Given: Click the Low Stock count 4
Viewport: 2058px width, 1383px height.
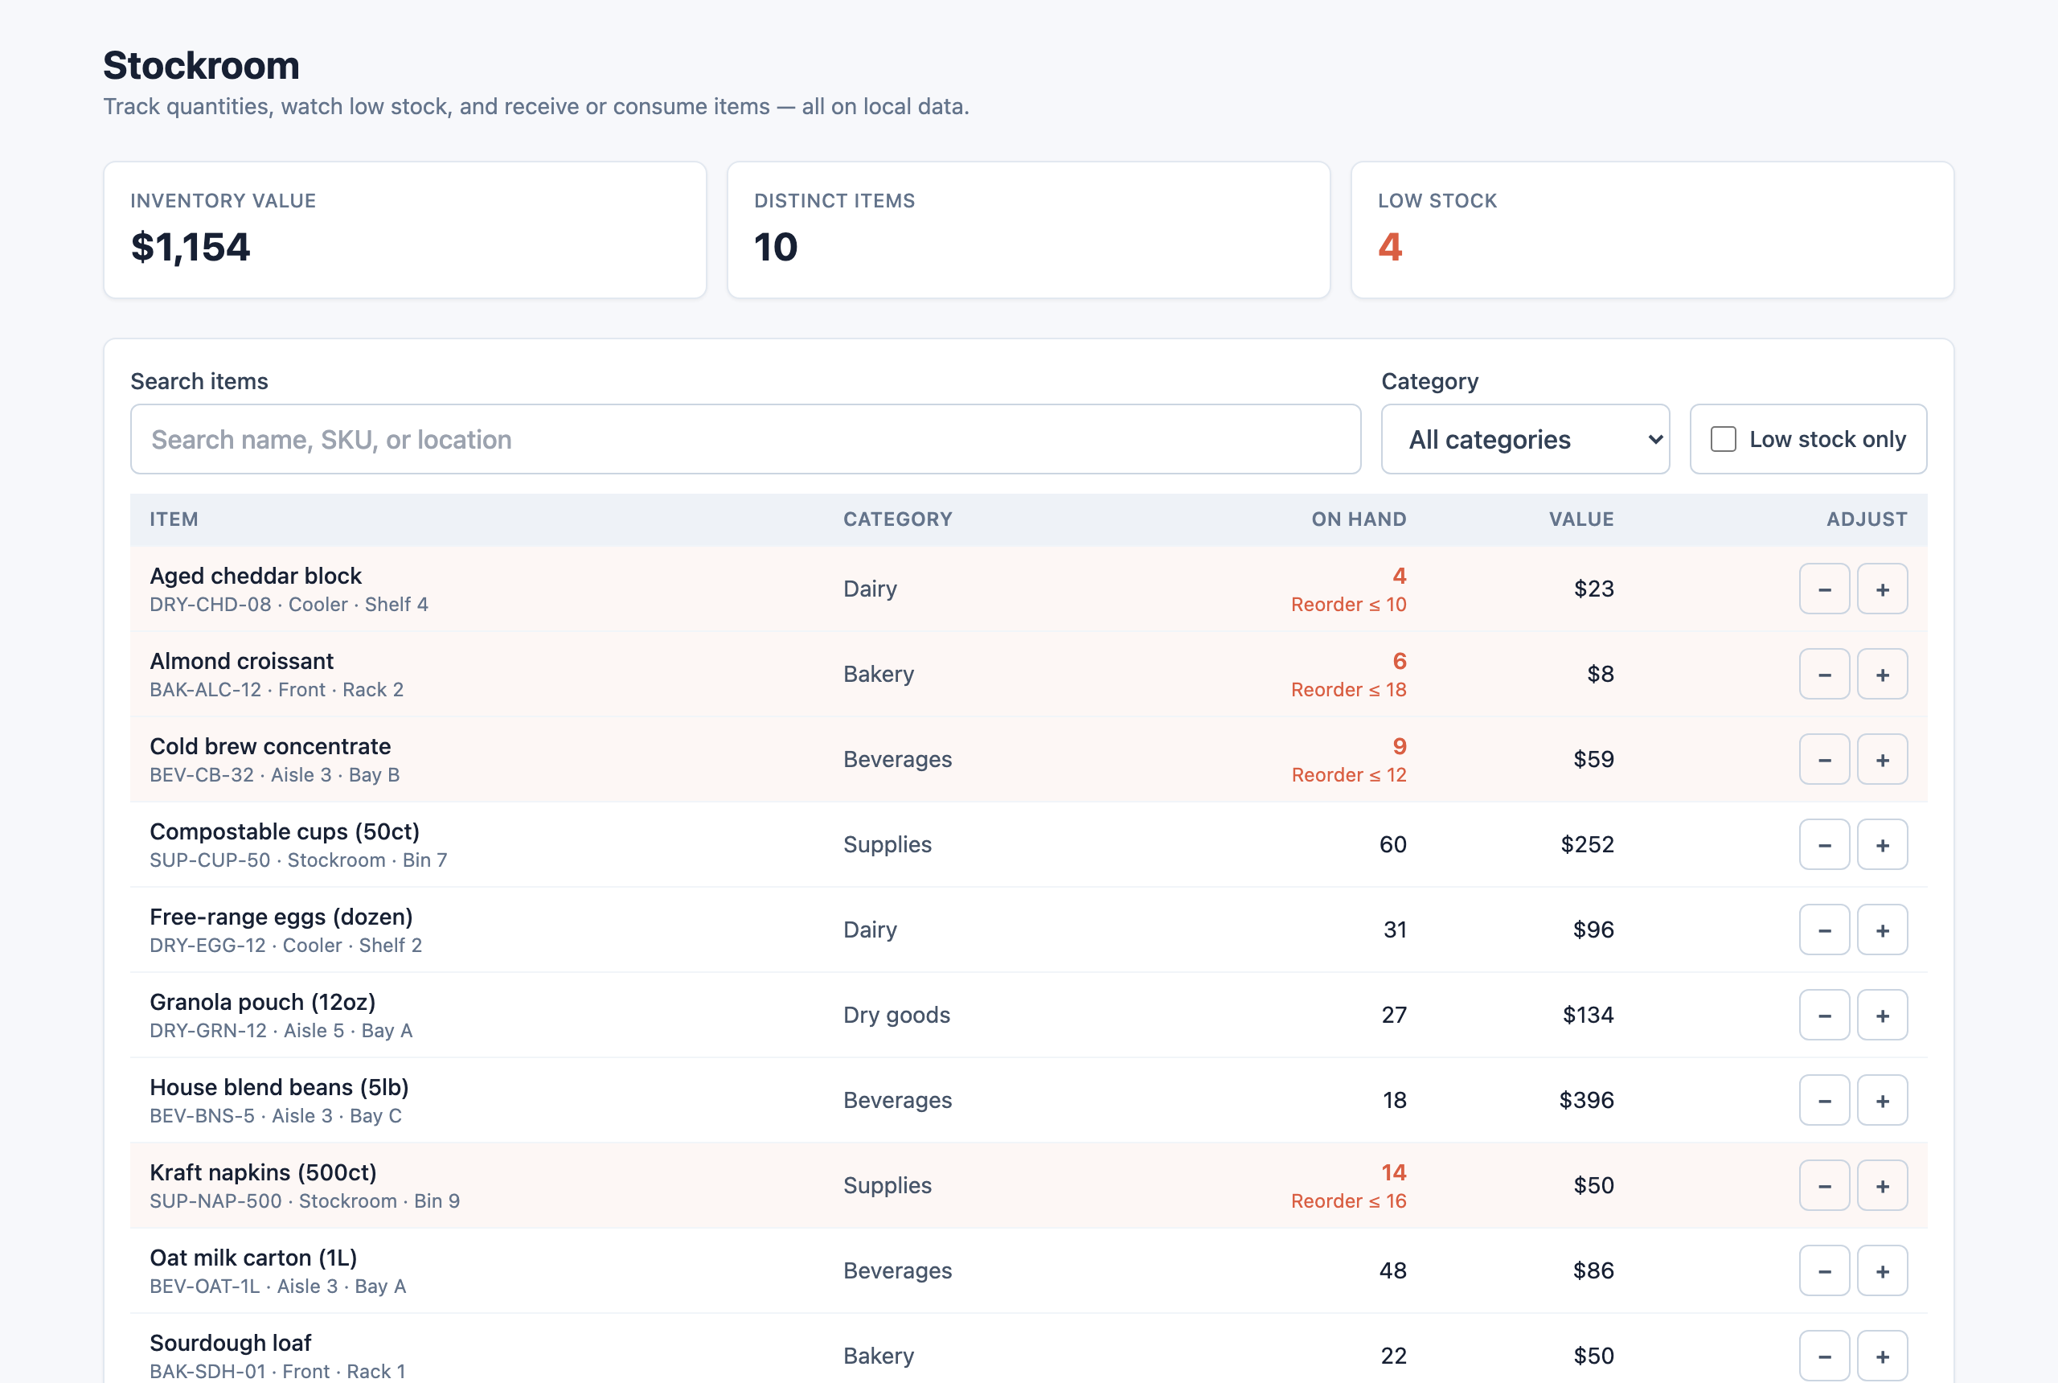Looking at the screenshot, I should [1391, 247].
